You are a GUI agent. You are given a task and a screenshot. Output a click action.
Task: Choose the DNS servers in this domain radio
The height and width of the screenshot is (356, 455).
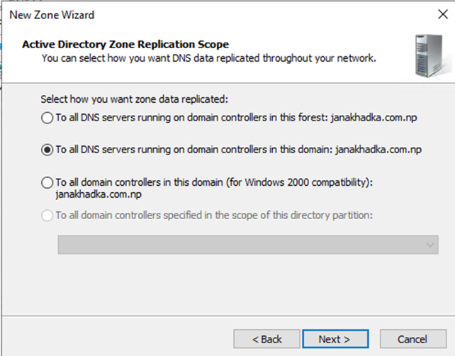tap(47, 150)
